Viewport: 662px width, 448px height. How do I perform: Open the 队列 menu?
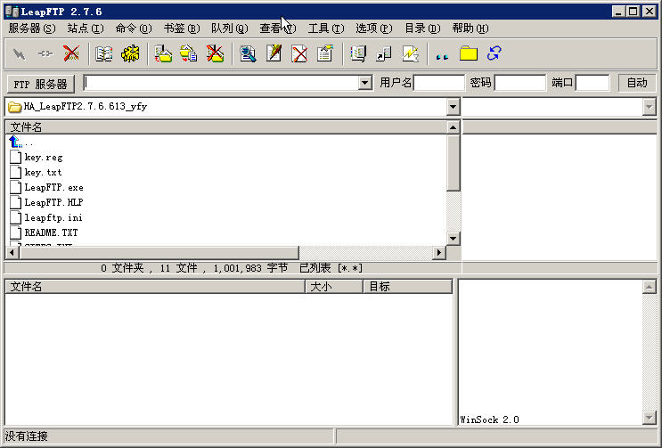click(229, 29)
